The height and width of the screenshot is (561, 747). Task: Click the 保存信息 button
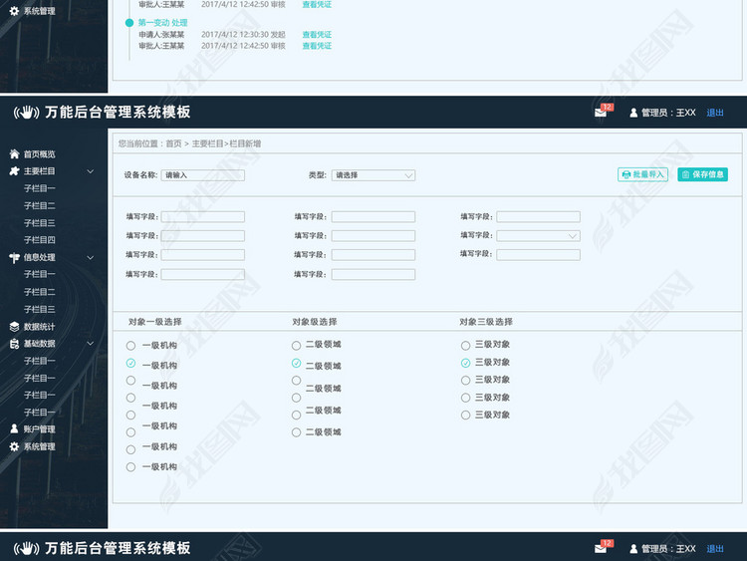703,174
